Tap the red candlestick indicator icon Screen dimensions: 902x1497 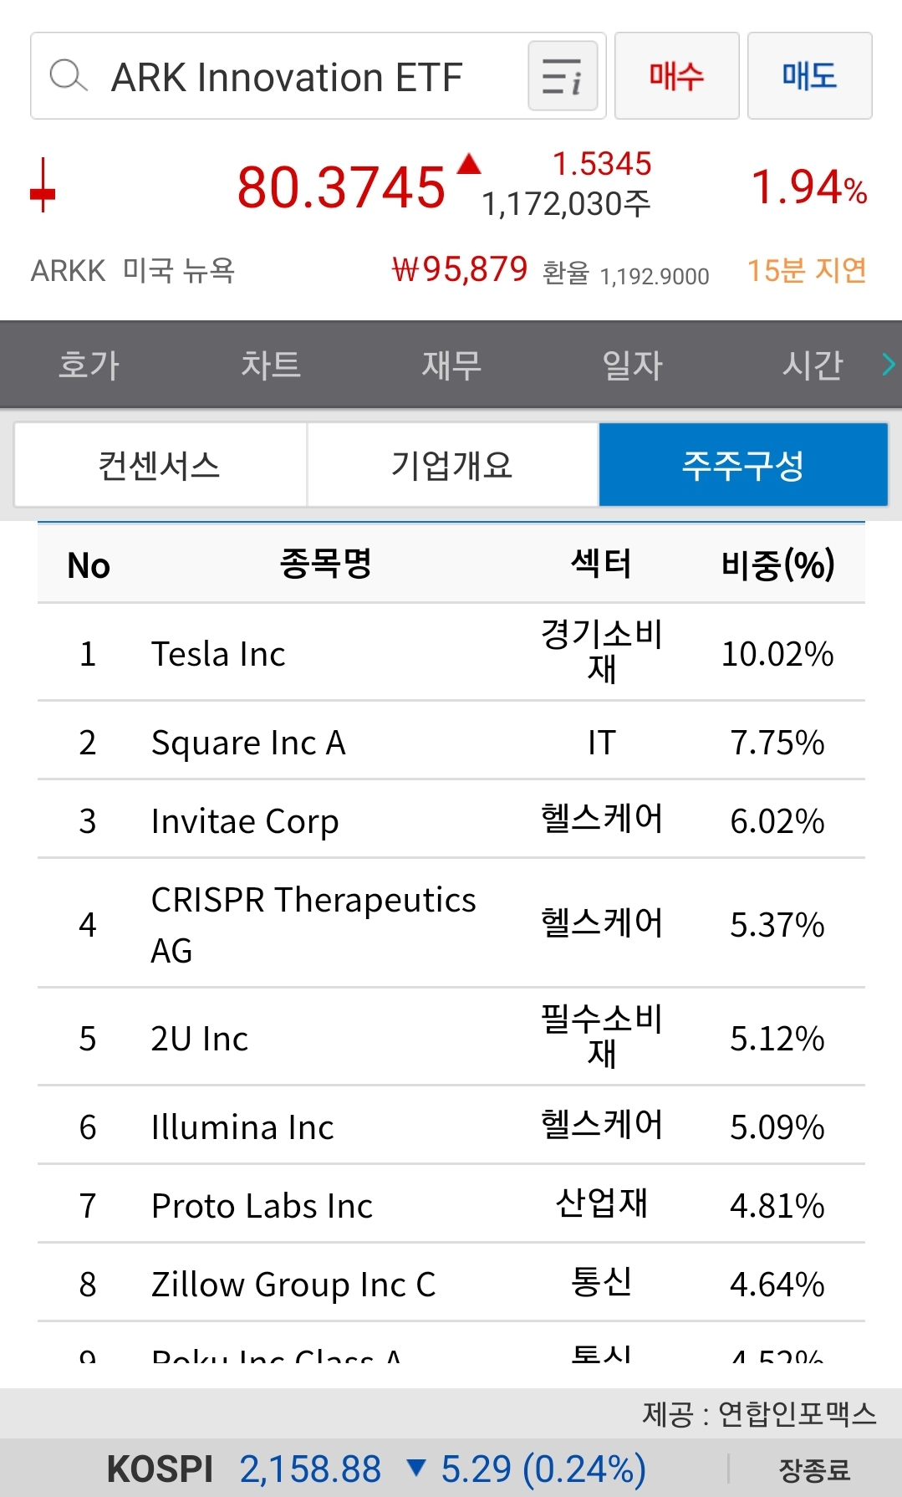click(x=43, y=186)
